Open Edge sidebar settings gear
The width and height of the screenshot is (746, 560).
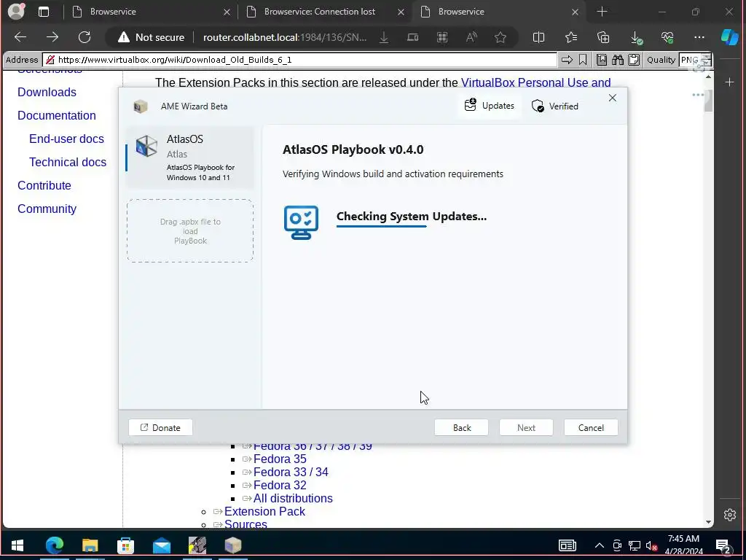pos(730,515)
